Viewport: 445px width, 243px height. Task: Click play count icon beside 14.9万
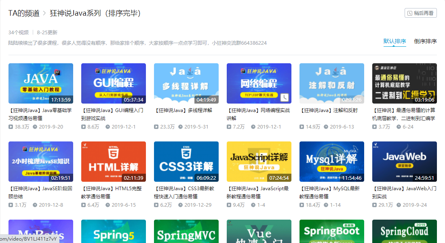click(302, 127)
